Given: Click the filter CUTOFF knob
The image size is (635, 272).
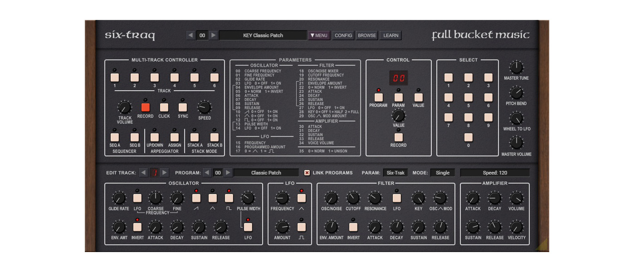Looking at the screenshot, I should (x=353, y=198).
